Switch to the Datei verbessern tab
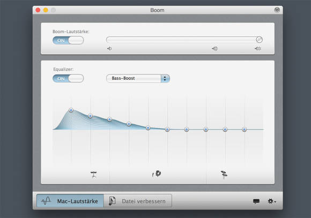Image resolution: width=311 pixels, height=218 pixels. (x=138, y=201)
